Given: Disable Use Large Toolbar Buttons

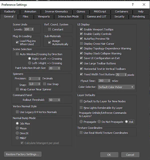Looking at the screenshot, I should [x=81, y=63].
